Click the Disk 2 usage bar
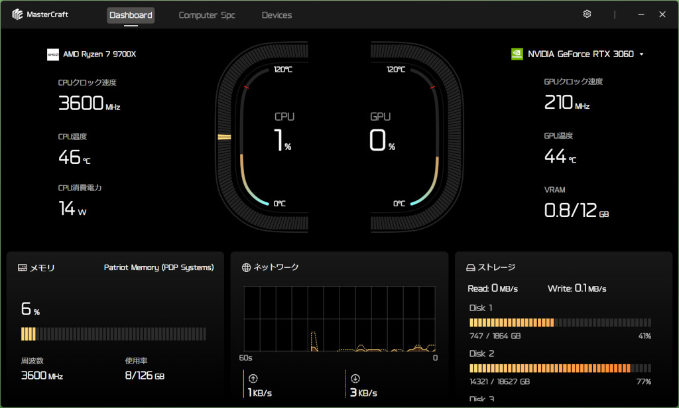 tap(560, 368)
